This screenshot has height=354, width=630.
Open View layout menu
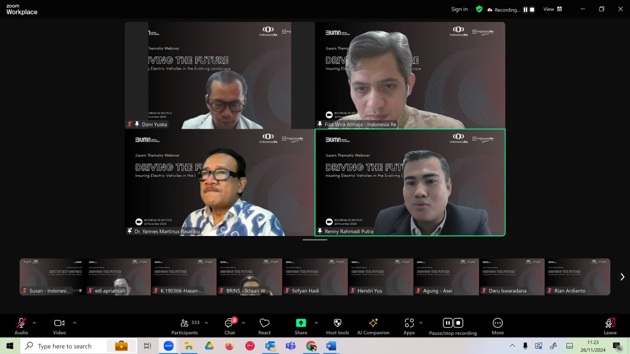(x=553, y=9)
